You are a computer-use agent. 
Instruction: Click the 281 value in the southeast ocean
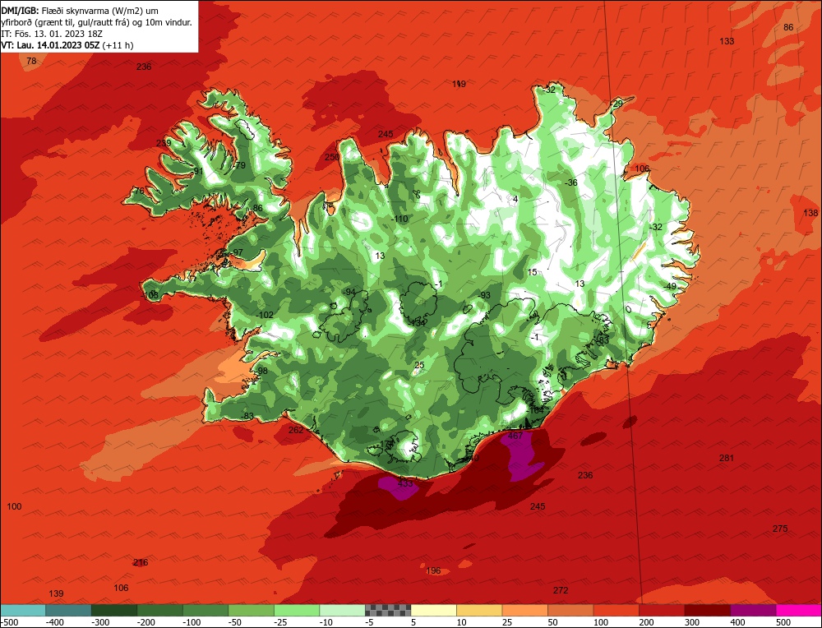(726, 458)
